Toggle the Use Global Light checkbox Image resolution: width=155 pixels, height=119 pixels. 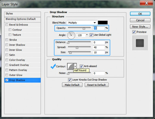91,35
